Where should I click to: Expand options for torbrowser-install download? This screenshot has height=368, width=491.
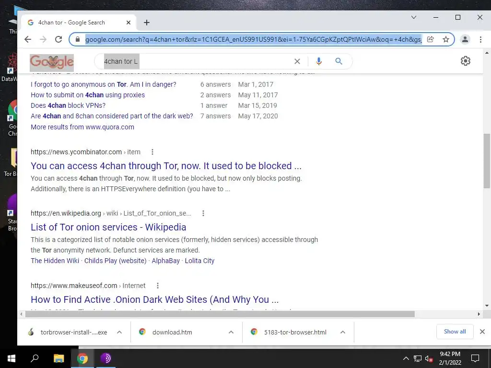[x=119, y=333]
